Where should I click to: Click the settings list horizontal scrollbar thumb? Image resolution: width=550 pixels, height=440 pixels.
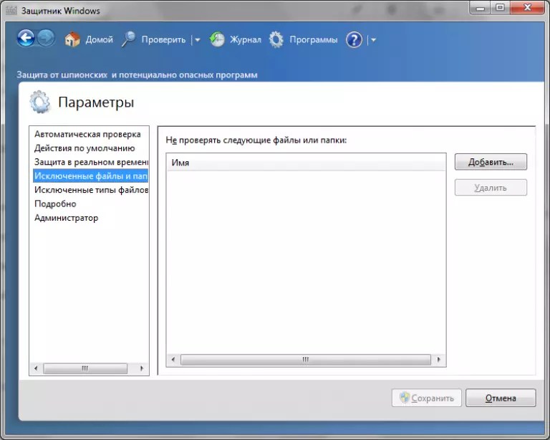[x=85, y=368]
